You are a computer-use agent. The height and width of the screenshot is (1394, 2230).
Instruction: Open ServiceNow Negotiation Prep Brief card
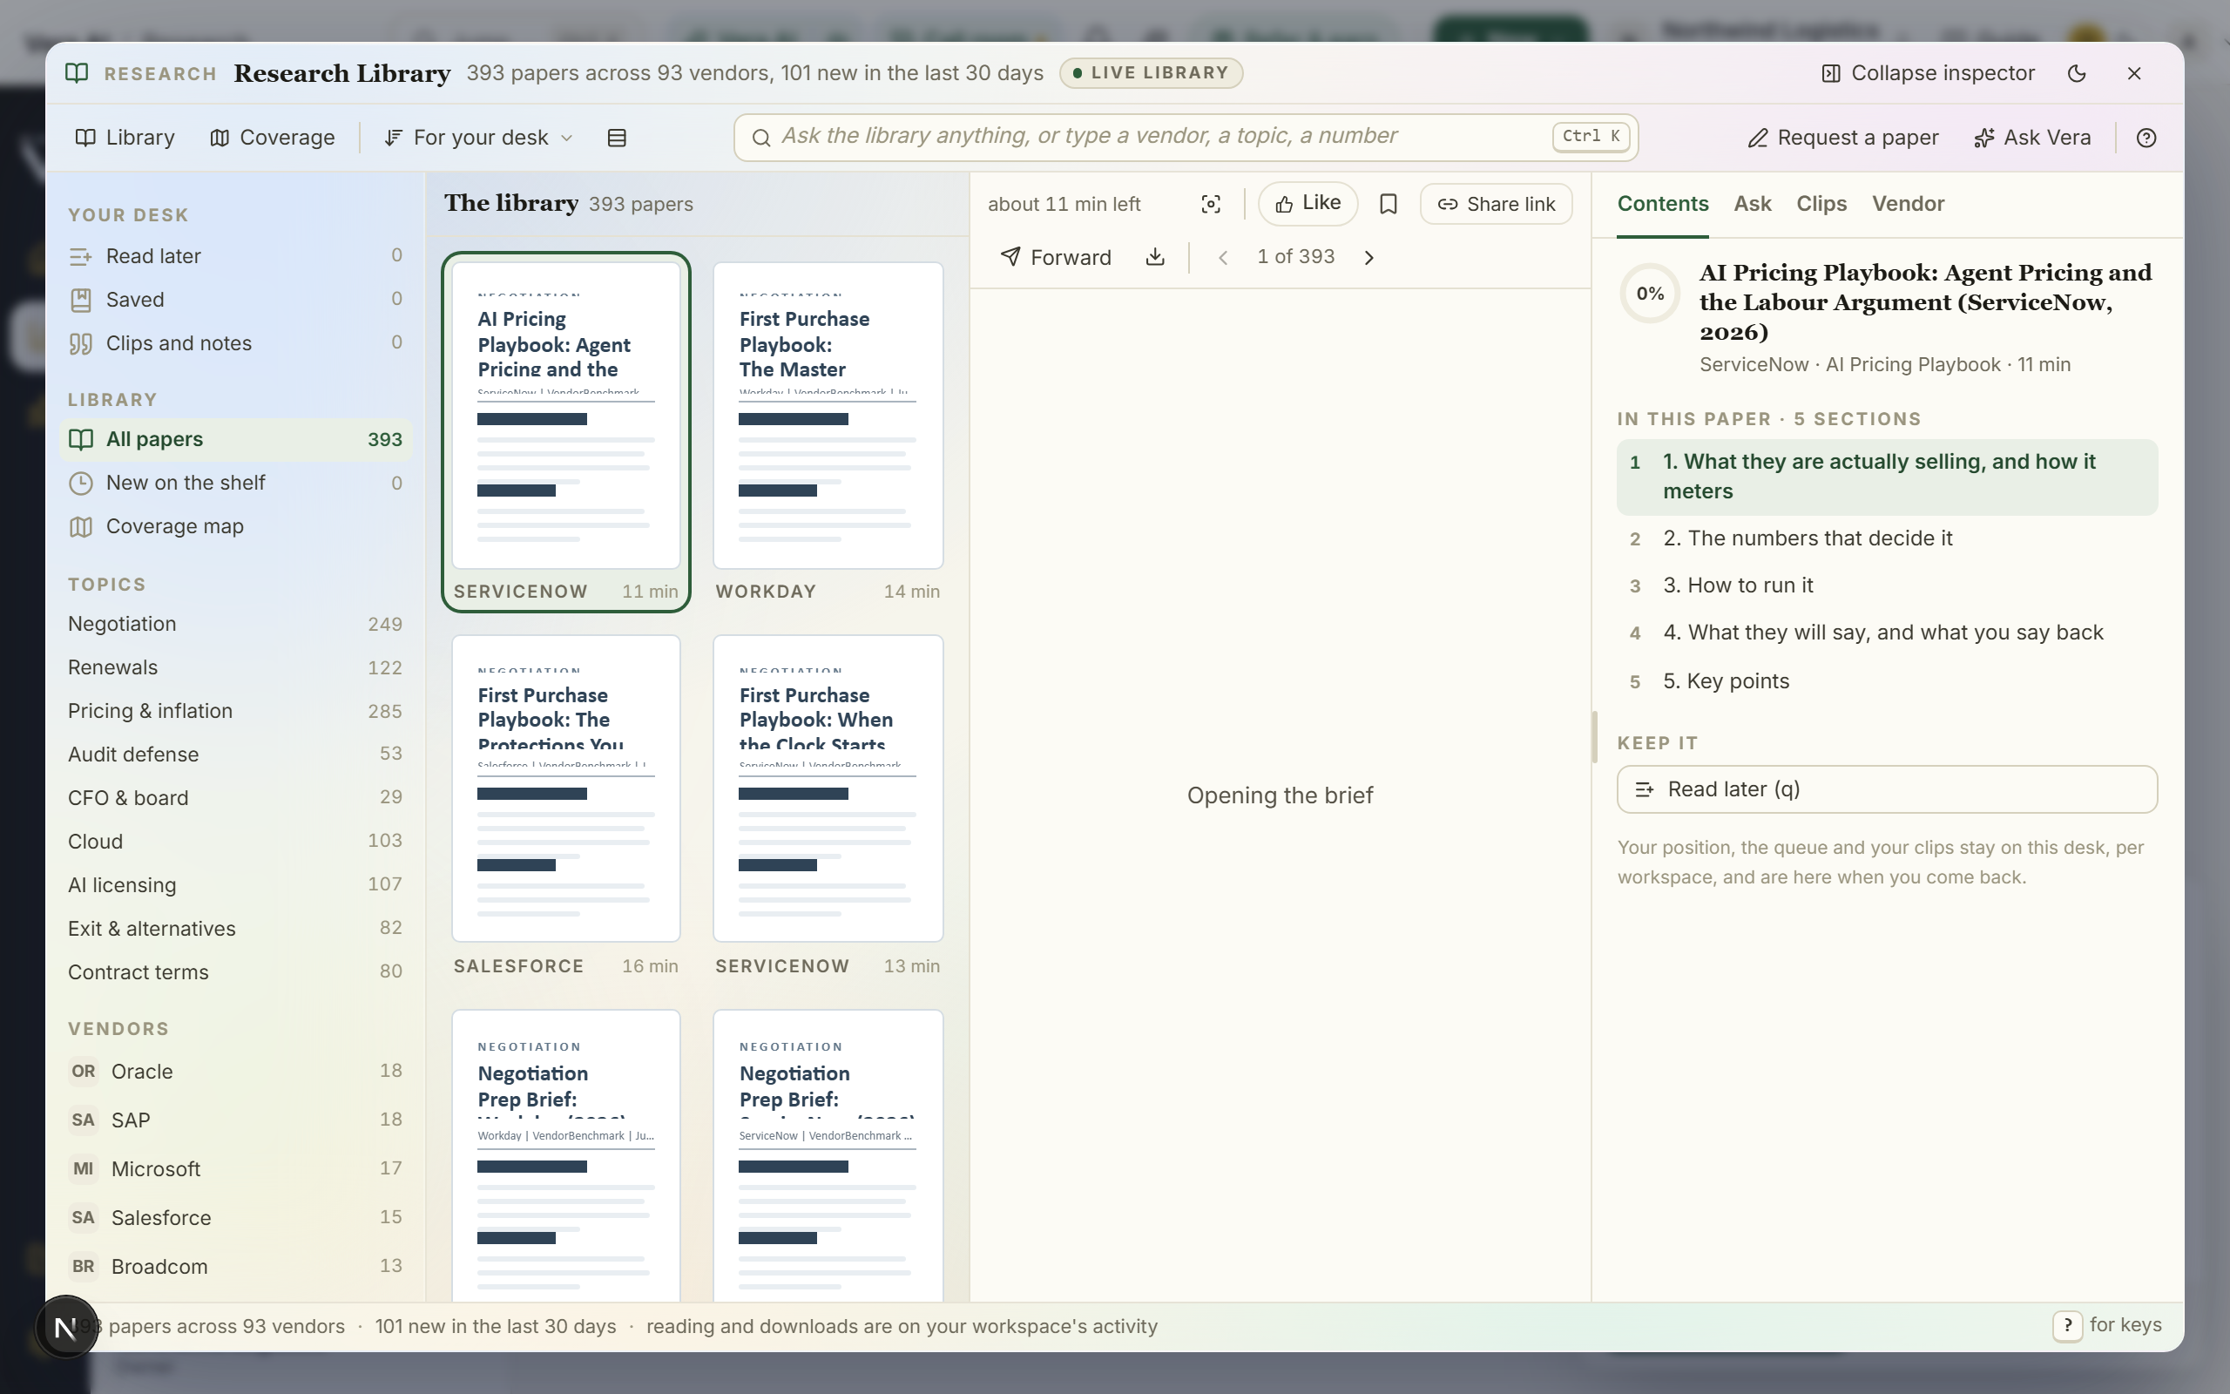pos(828,1156)
